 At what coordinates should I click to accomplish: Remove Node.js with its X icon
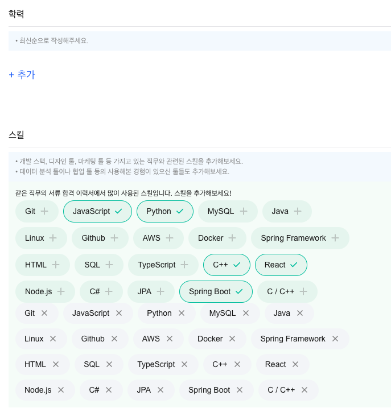61,390
